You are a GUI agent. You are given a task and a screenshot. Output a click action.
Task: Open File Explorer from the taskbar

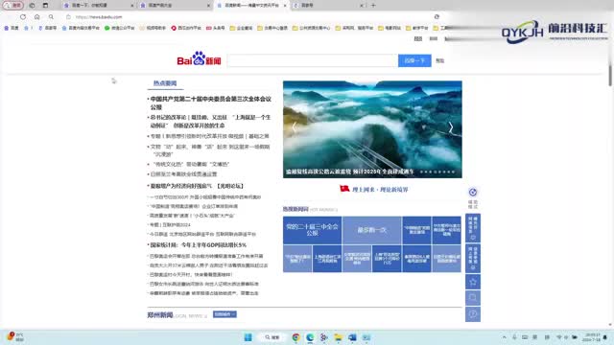[x=339, y=337]
